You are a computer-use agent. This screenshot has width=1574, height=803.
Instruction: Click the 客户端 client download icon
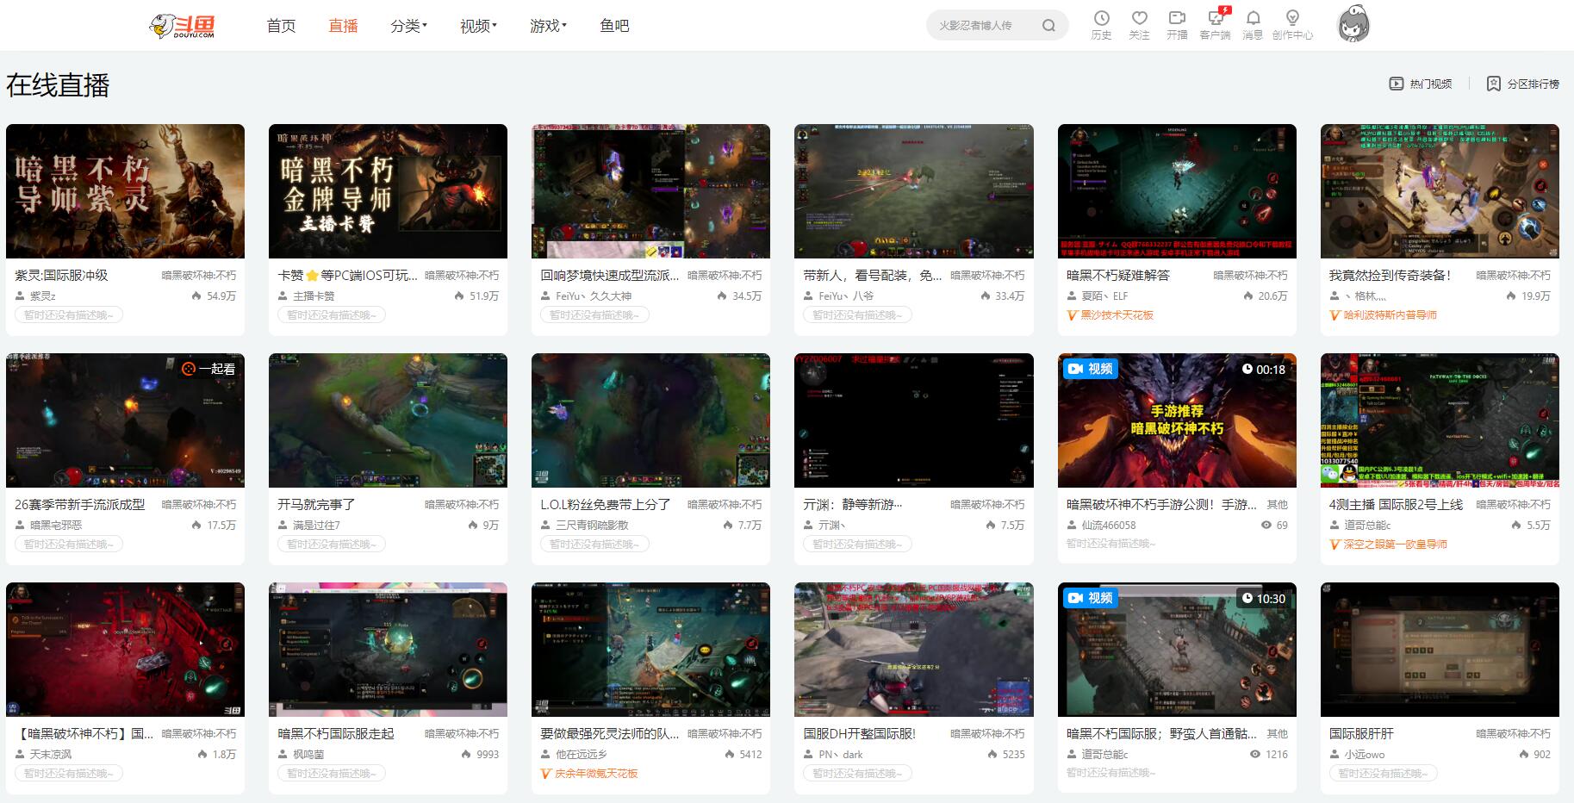click(1216, 25)
